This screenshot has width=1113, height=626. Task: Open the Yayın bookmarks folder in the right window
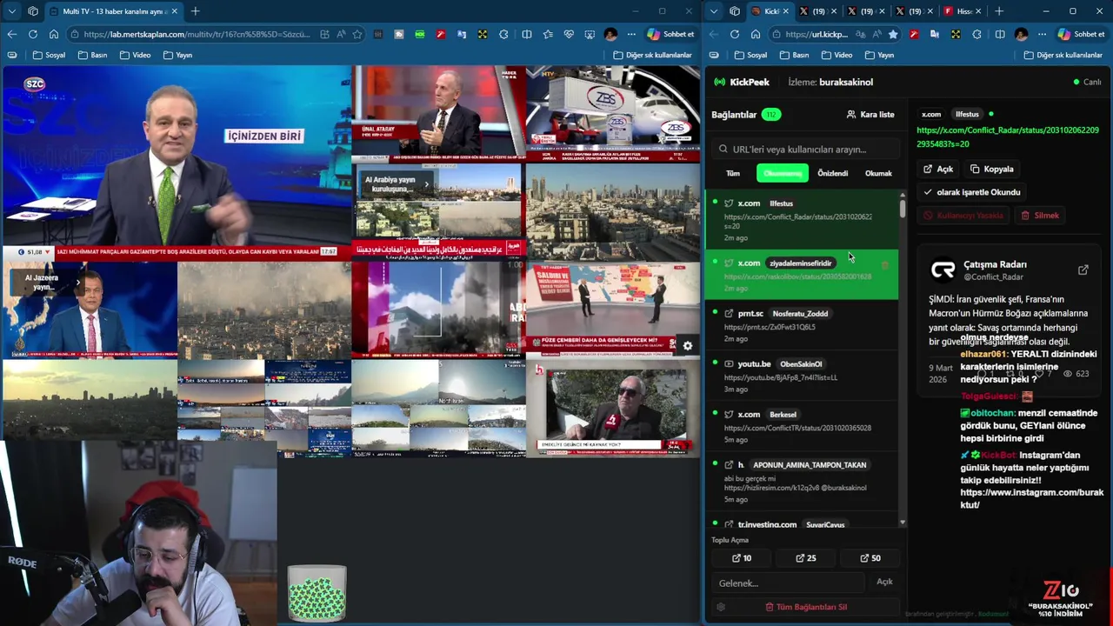[x=879, y=55]
